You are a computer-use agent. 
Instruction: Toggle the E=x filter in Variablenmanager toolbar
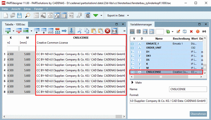point(152,32)
